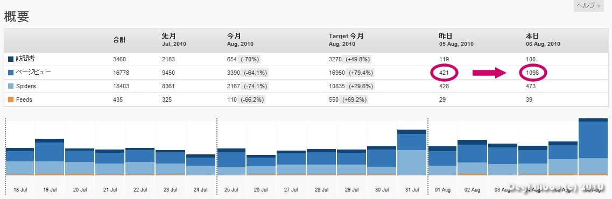Select the 合計 column header
Screen dimensions: 612x199
tap(119, 40)
